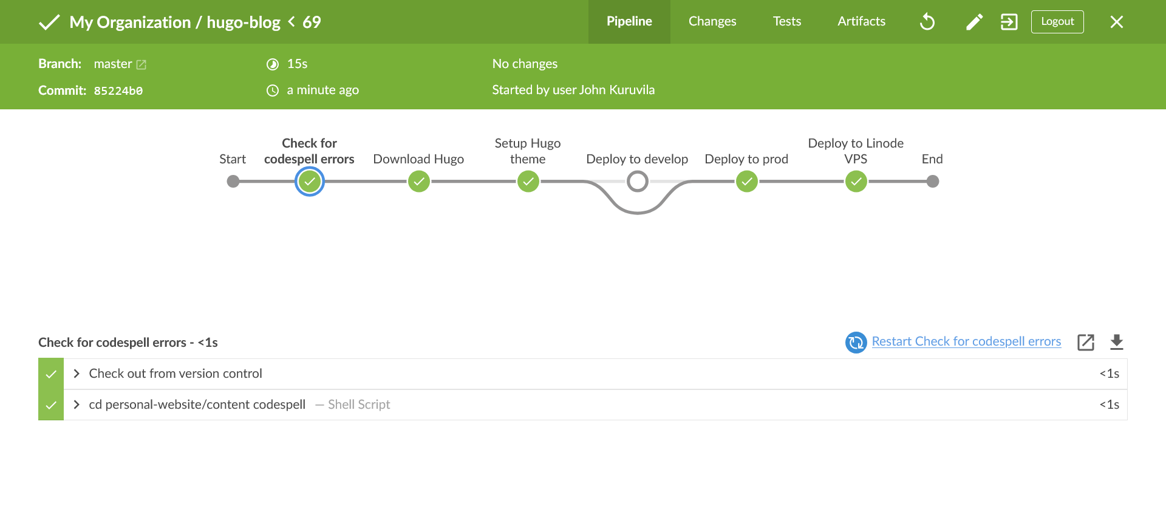
Task: Click the rerun pipeline icon
Action: pyautogui.click(x=927, y=22)
